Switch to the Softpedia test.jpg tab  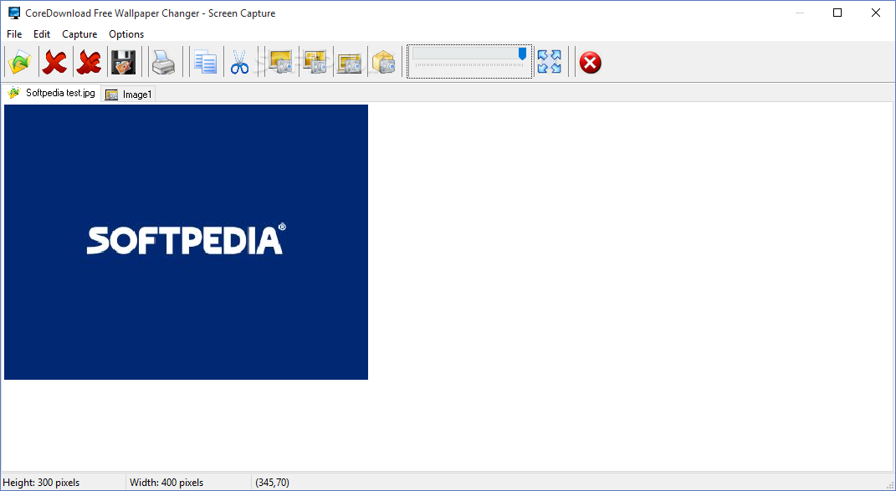(51, 93)
